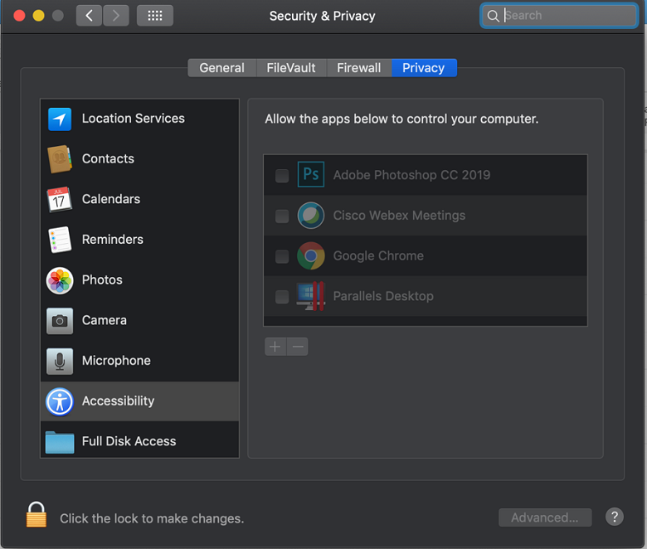
Task: Select Photos in the privacy list
Action: tap(102, 280)
